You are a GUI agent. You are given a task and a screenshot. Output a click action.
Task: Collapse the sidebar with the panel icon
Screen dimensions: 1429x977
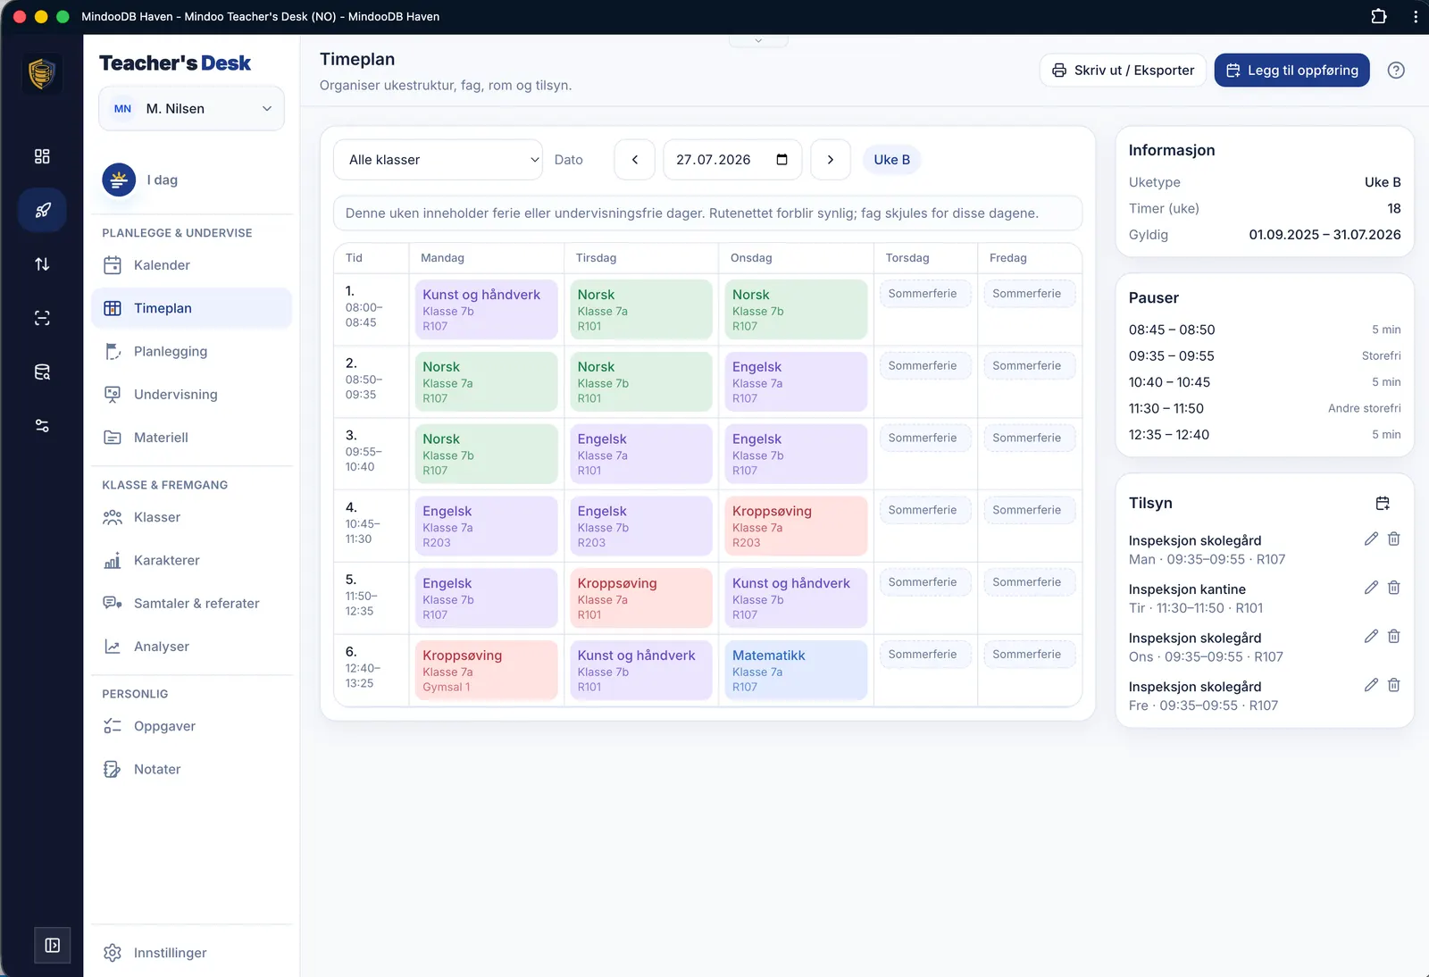(x=53, y=945)
